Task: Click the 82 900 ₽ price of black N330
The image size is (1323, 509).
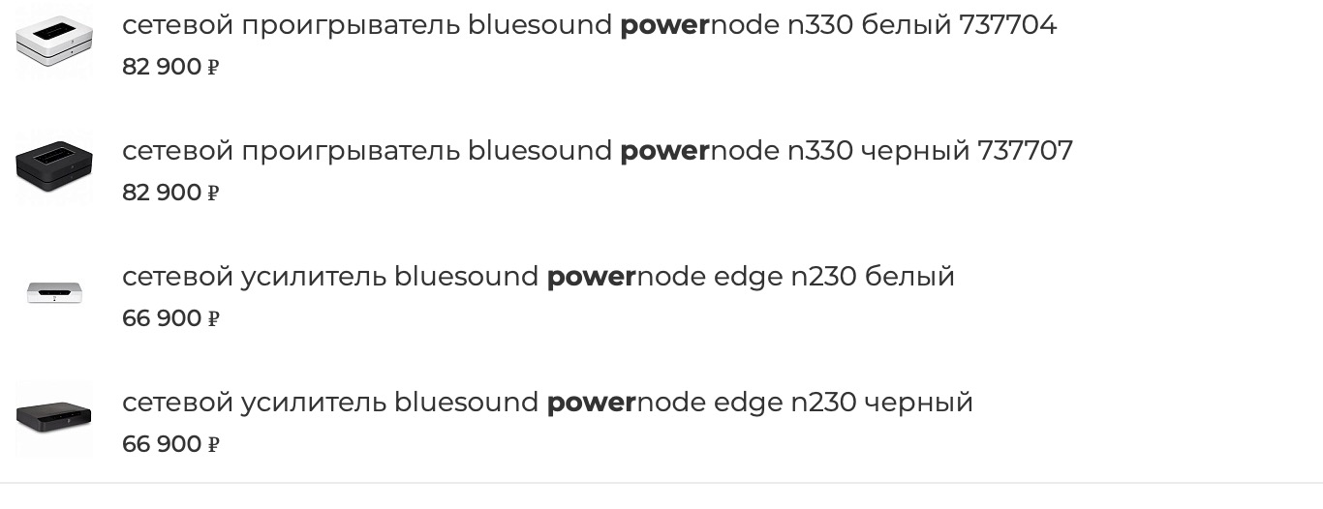Action: pos(170,194)
